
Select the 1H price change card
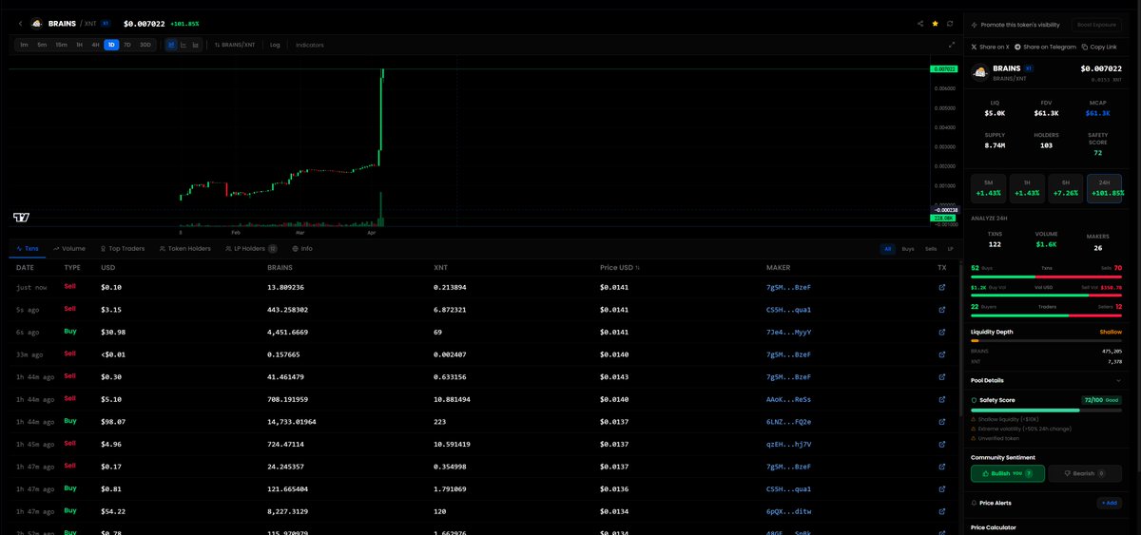tap(1027, 189)
